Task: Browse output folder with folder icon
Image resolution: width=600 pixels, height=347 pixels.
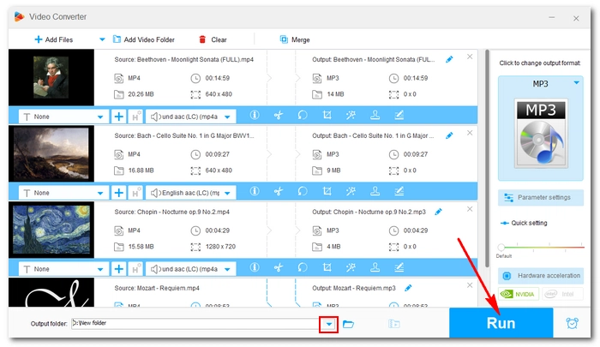Action: (x=348, y=324)
